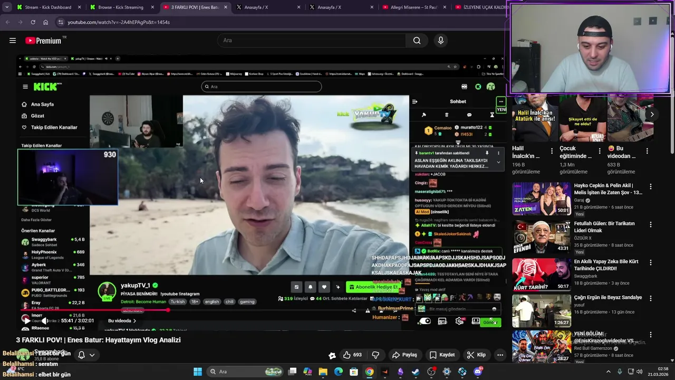Open the YouTube hamburger guide menu
Screen dimensions: 675x380
13,40
